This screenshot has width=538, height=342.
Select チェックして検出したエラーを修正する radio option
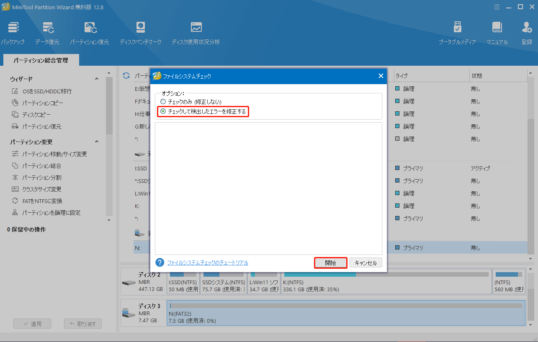203,111
